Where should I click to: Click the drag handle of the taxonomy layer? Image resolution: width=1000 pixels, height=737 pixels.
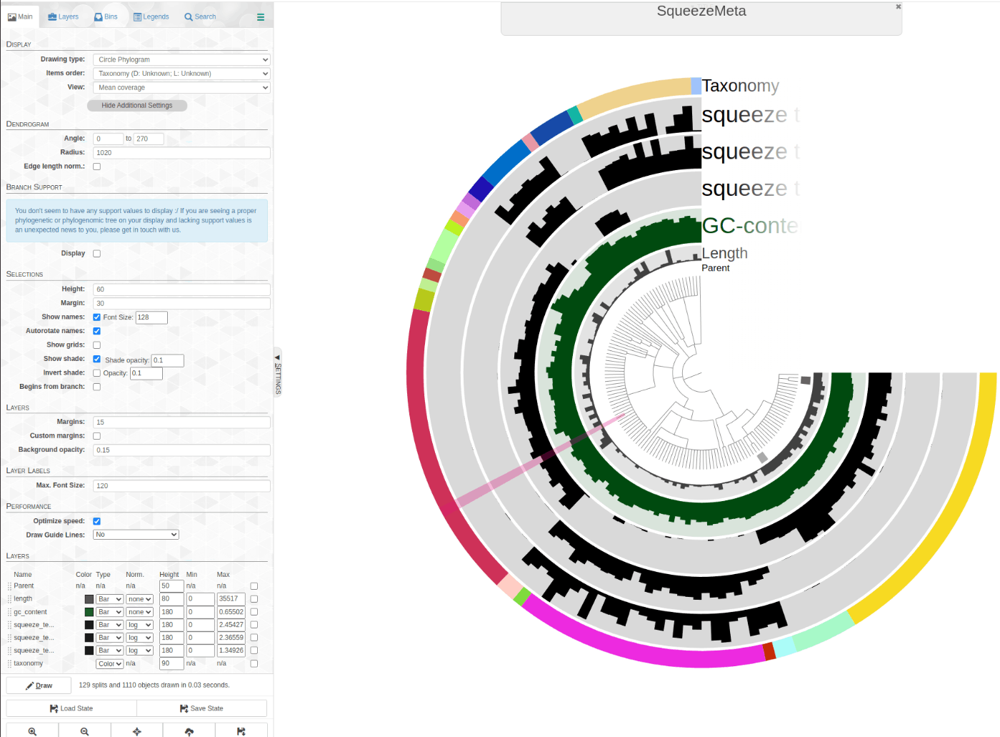click(x=9, y=663)
